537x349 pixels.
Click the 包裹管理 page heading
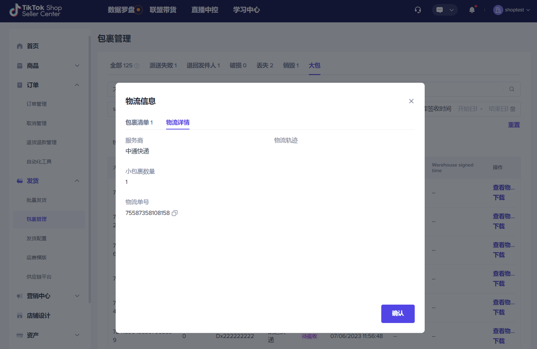114,39
